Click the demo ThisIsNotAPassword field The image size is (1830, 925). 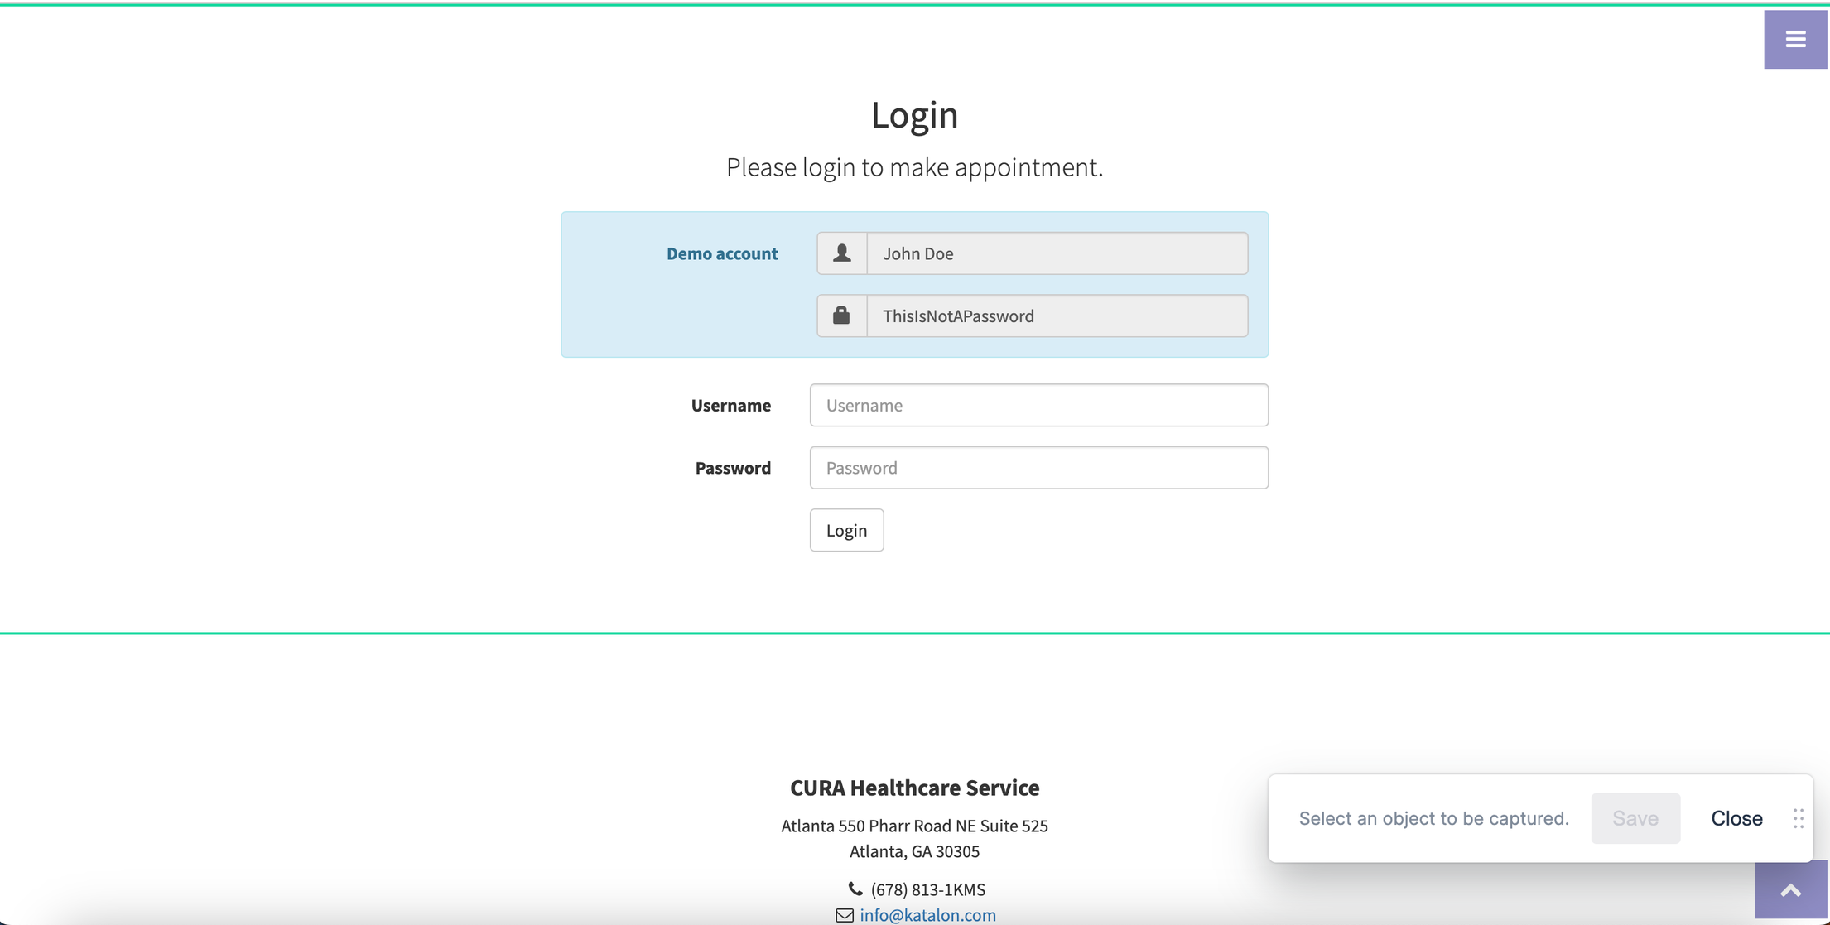(1057, 316)
